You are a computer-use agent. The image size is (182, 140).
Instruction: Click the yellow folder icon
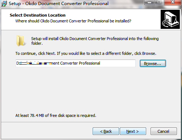(x=21, y=41)
